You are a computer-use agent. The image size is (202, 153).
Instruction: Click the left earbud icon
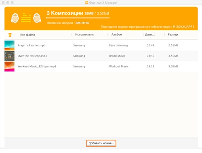coord(15,18)
